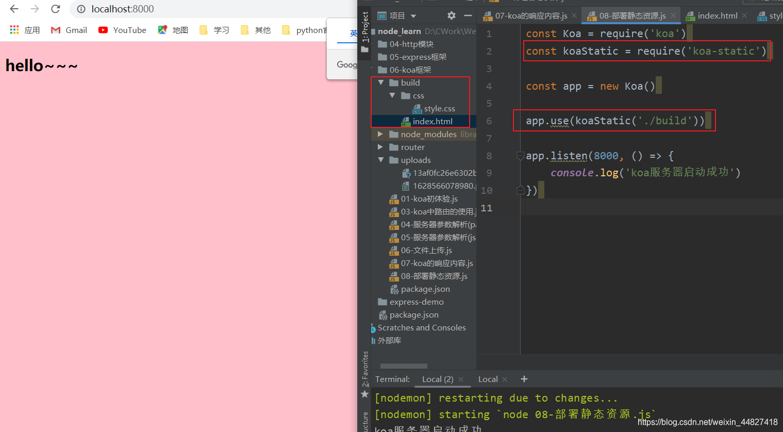Open the YouTube bookmark

coord(122,30)
